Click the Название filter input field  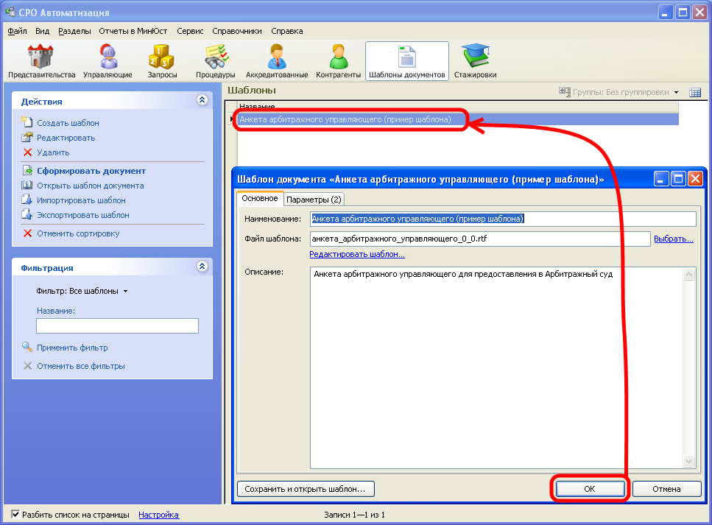coord(117,325)
